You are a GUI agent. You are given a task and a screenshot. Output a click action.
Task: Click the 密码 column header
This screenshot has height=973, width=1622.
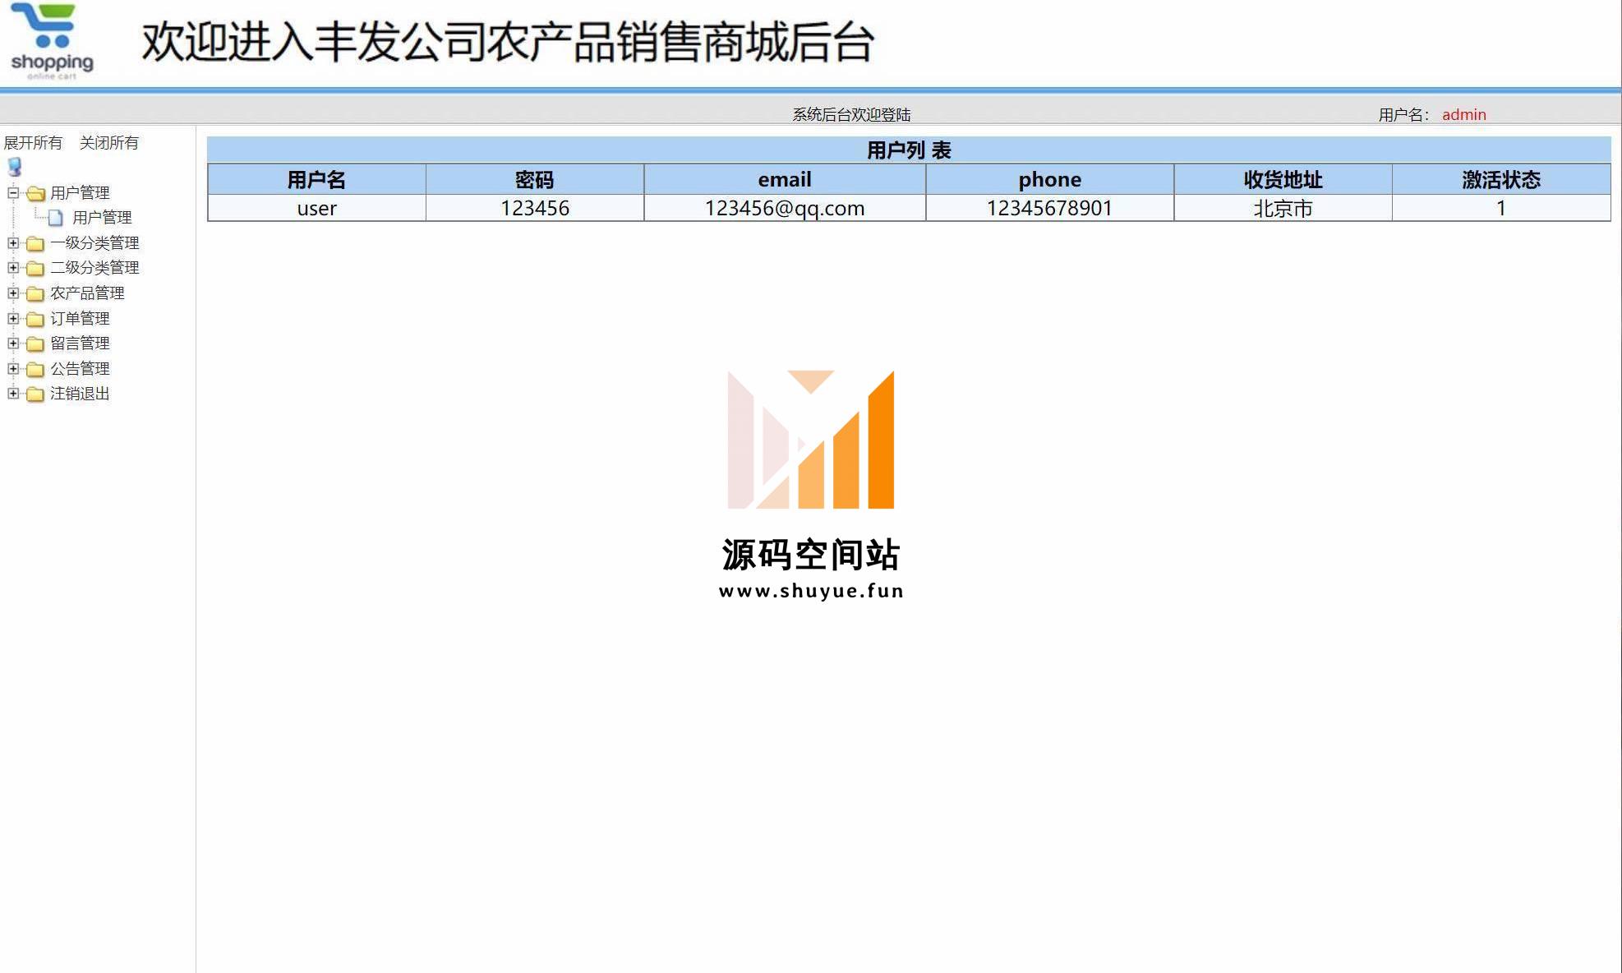coord(535,180)
